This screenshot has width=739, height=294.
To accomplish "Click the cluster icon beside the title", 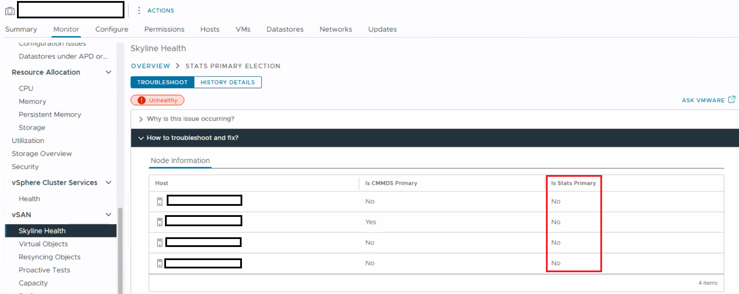I will pyautogui.click(x=10, y=11).
